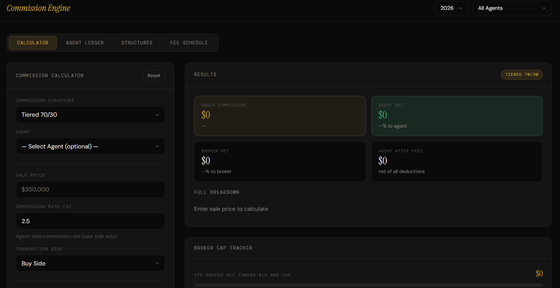Click the '—% to agent' text
560x288 pixels.
[x=392, y=126]
